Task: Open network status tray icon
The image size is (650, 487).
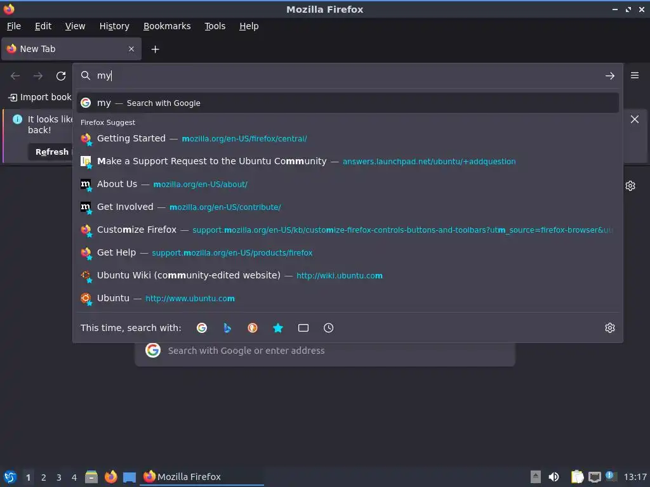Action: tap(594, 477)
